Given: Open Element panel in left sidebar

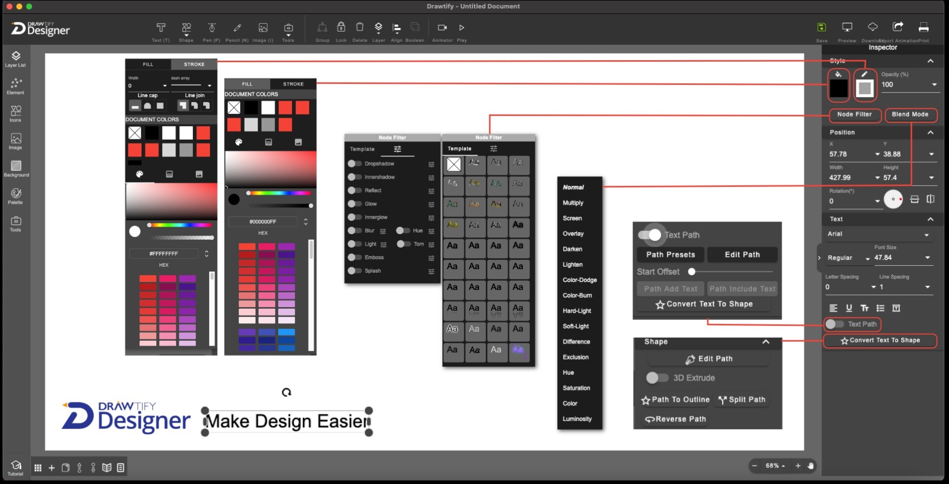Looking at the screenshot, I should pos(15,86).
